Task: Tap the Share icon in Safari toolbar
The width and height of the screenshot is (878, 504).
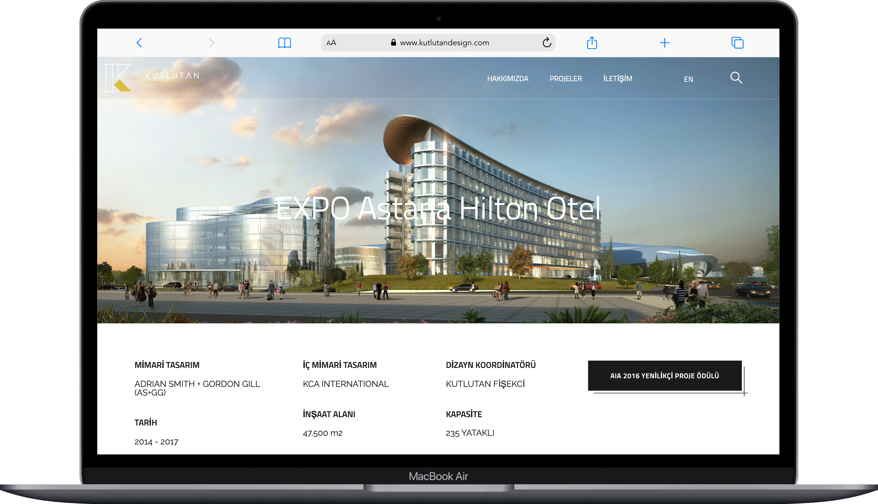Action: click(x=592, y=43)
